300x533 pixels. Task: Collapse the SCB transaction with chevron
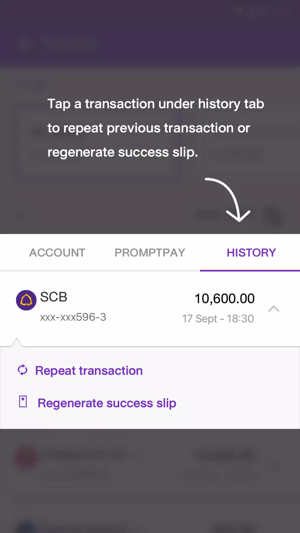pyautogui.click(x=274, y=309)
